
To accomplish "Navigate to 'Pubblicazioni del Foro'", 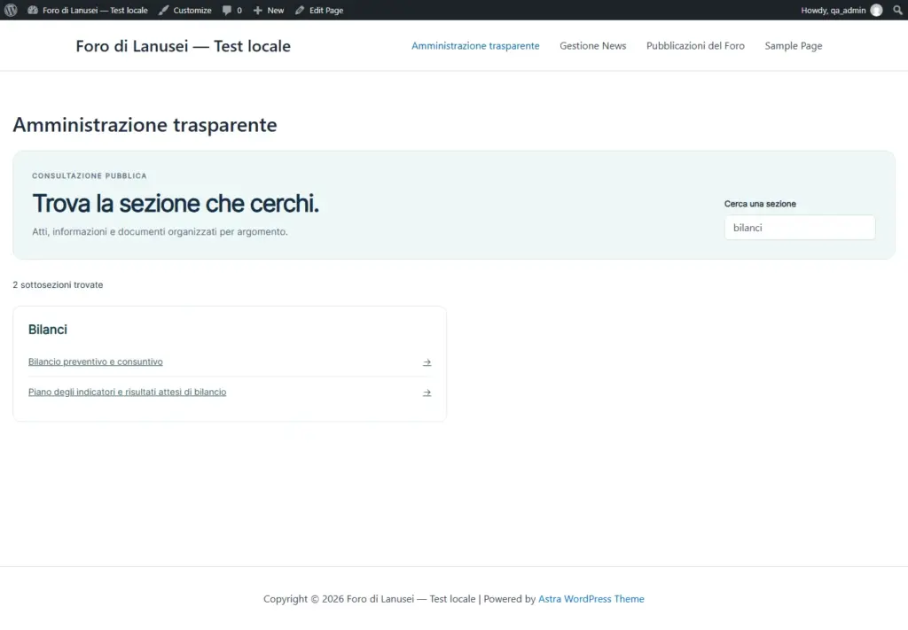I will pos(695,46).
